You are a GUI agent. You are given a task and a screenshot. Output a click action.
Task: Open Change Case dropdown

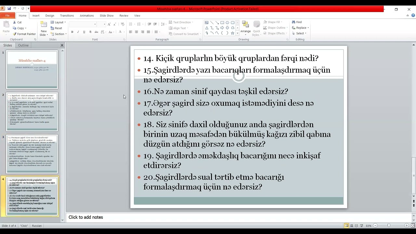111,32
